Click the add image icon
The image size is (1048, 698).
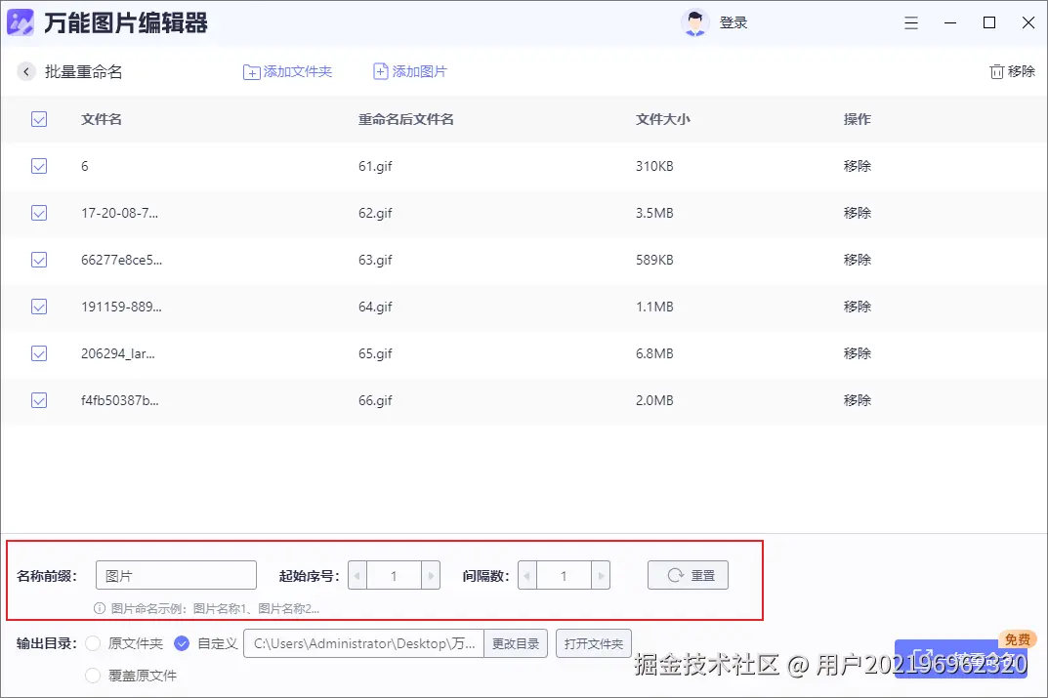pos(380,71)
